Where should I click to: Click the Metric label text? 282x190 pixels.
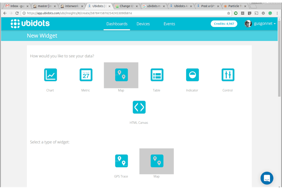85,90
